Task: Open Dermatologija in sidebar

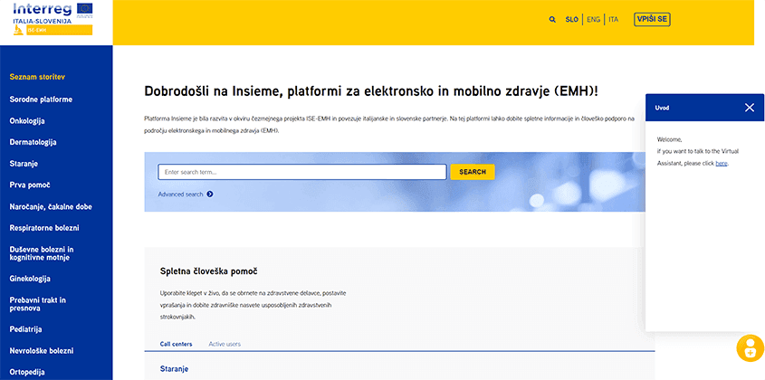Action: pyautogui.click(x=33, y=142)
